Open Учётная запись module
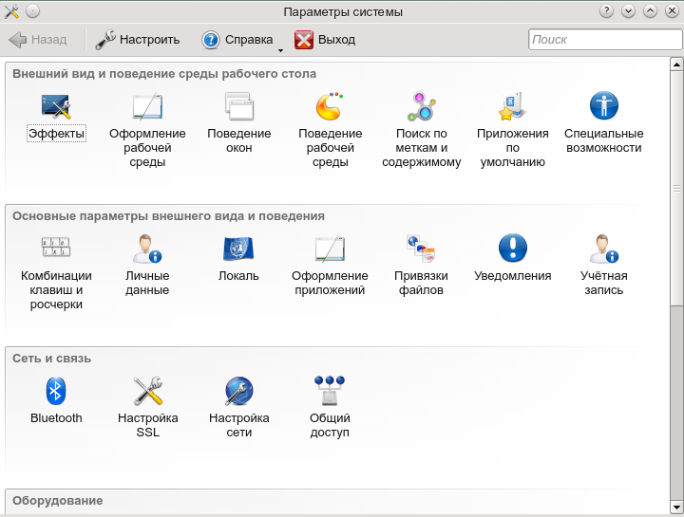The height and width of the screenshot is (517, 684). [604, 266]
